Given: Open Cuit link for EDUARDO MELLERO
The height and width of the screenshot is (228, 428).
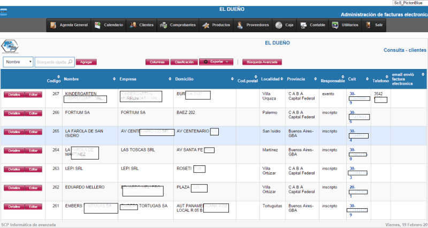Looking at the screenshot, I should (358, 192).
